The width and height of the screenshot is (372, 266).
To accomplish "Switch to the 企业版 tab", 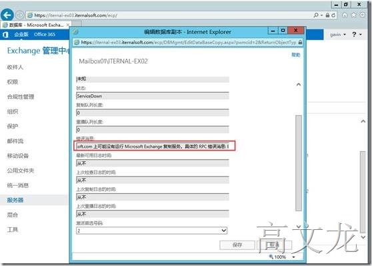I will click(21, 35).
